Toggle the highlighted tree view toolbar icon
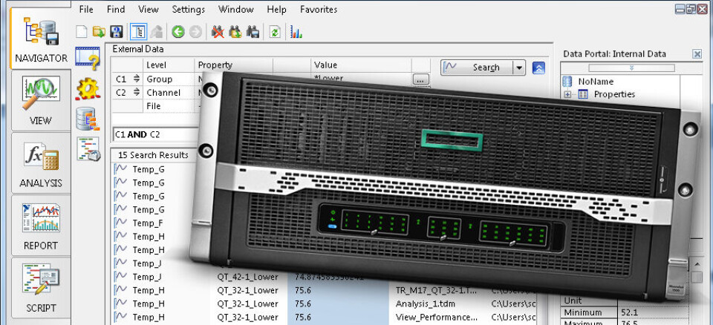 tap(139, 32)
